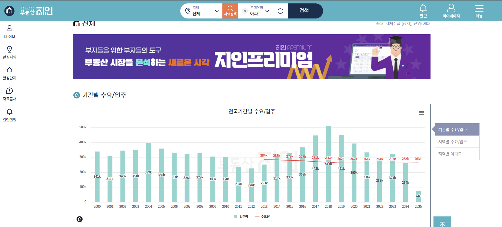Click the 2012 bar labeled 228k
This screenshot has height=227, width=502.
click(x=251, y=185)
